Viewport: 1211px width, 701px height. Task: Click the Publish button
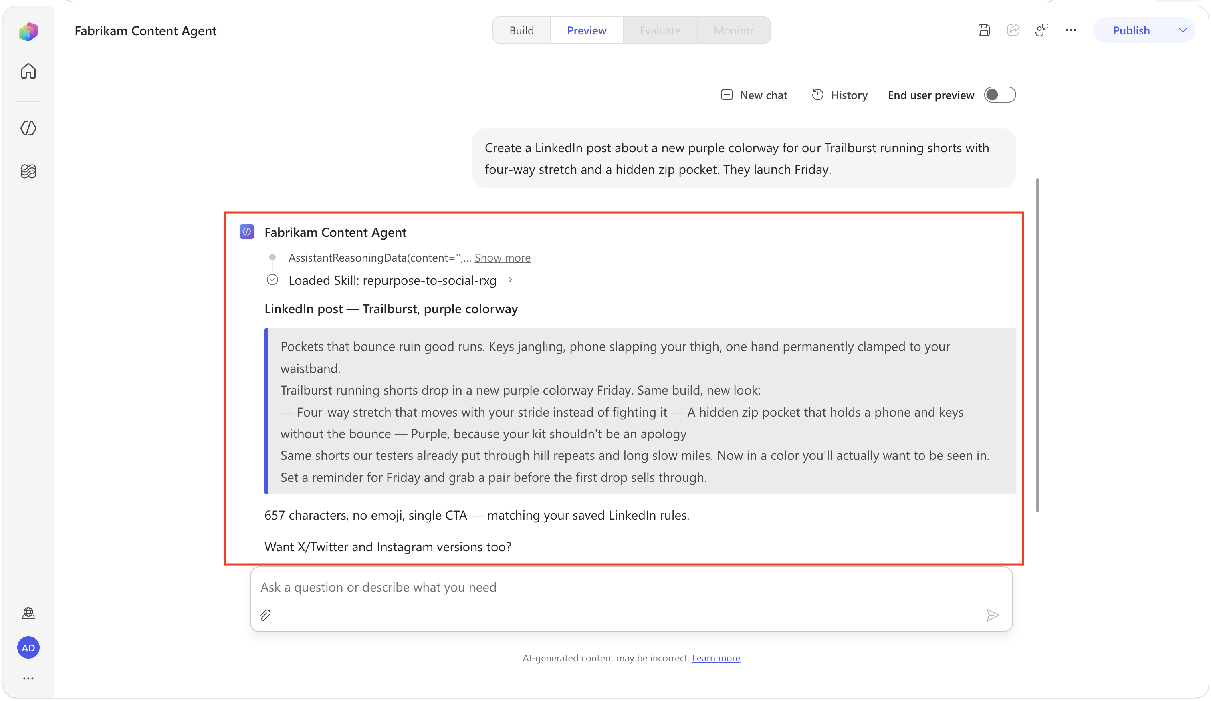[x=1131, y=30]
